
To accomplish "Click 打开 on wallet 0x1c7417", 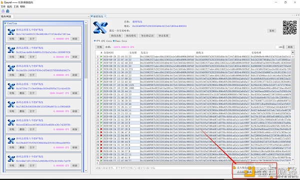I will pos(32,39).
